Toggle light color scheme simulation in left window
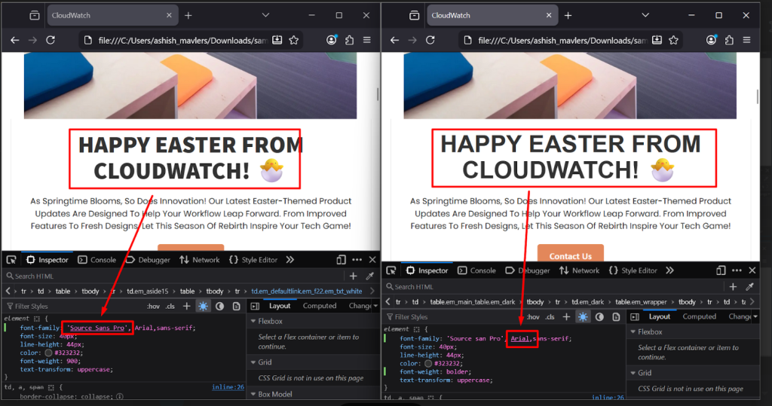772x406 pixels. click(203, 306)
